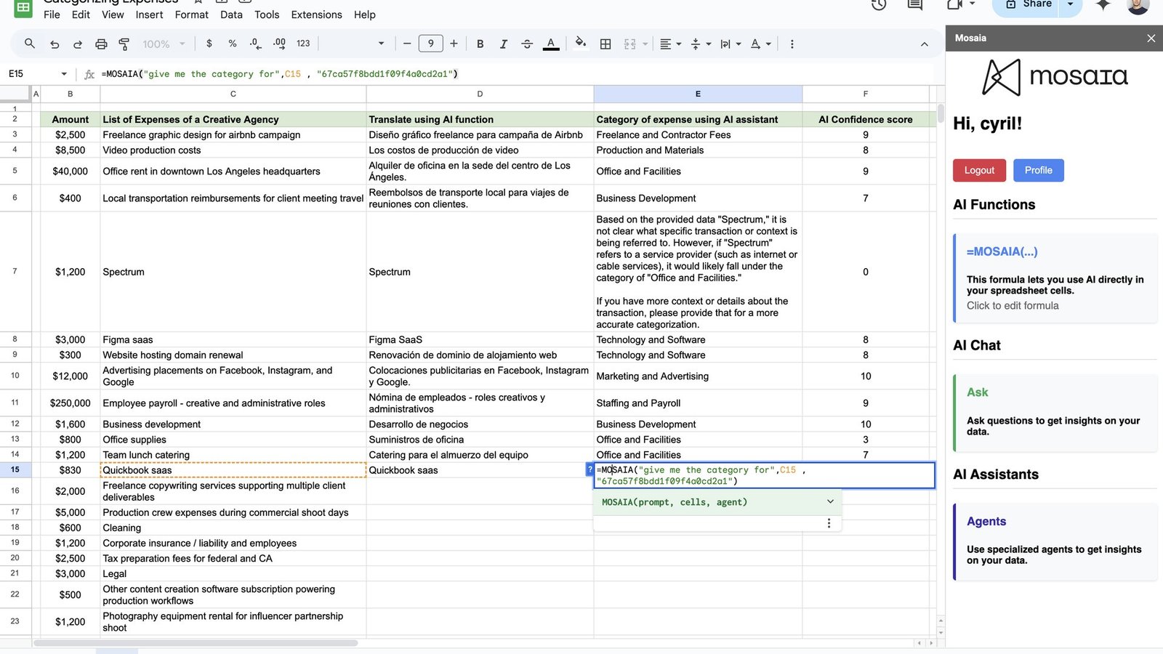Image resolution: width=1163 pixels, height=654 pixels.
Task: Click the red Logout button
Action: coord(979,170)
